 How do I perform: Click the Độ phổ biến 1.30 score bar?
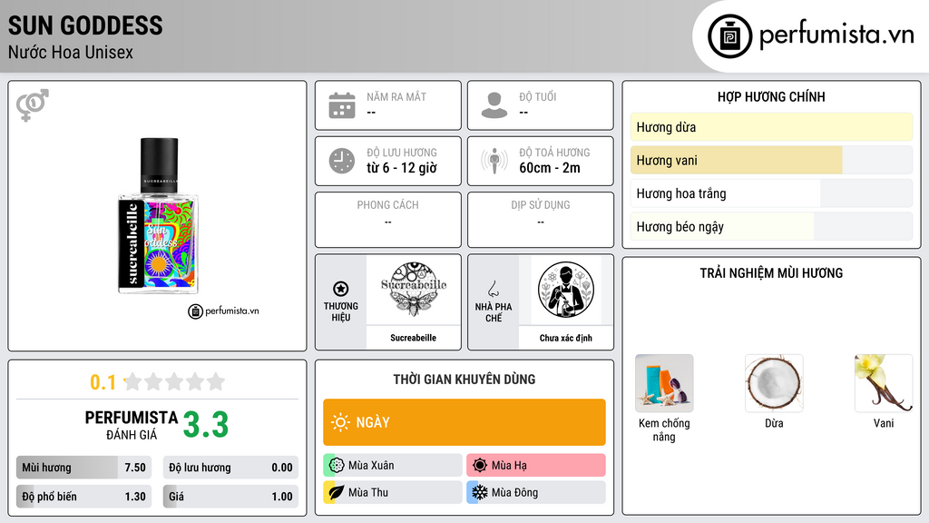[x=83, y=497]
